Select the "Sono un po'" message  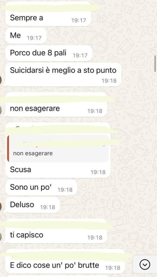coord(41,188)
